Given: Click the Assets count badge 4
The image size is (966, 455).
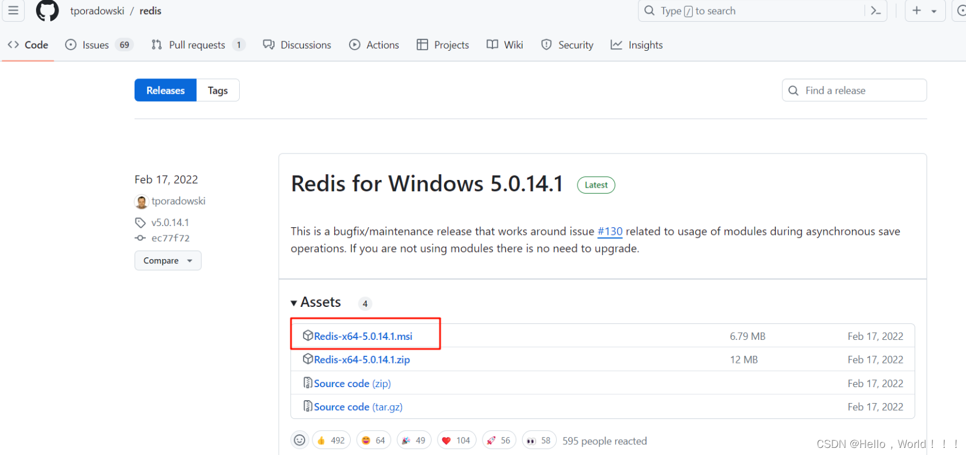Looking at the screenshot, I should tap(365, 304).
